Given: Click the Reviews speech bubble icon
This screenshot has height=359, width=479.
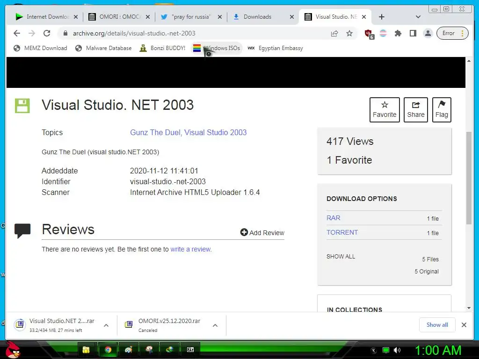Looking at the screenshot, I should coord(22,231).
